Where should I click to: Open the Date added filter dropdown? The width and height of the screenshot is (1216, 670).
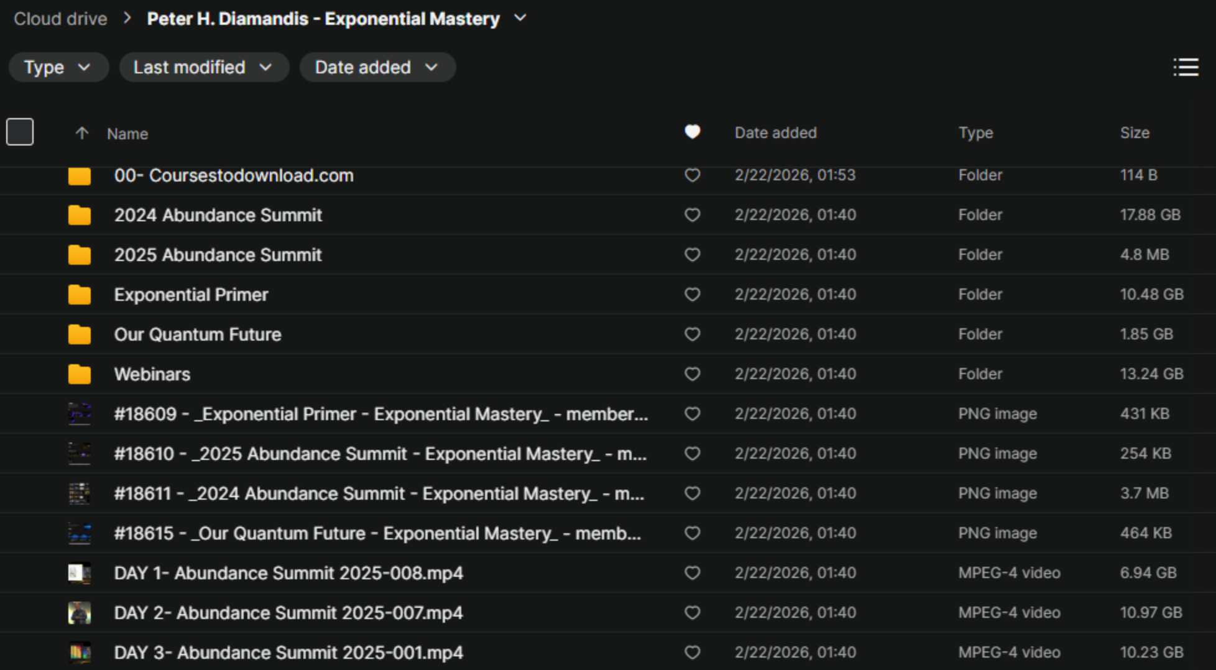[377, 67]
